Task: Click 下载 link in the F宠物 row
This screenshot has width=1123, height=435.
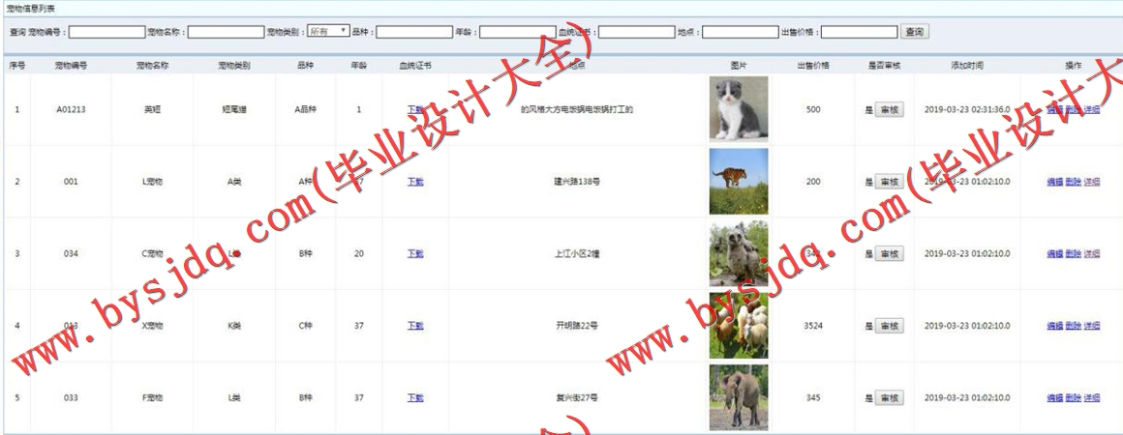Action: 415,398
